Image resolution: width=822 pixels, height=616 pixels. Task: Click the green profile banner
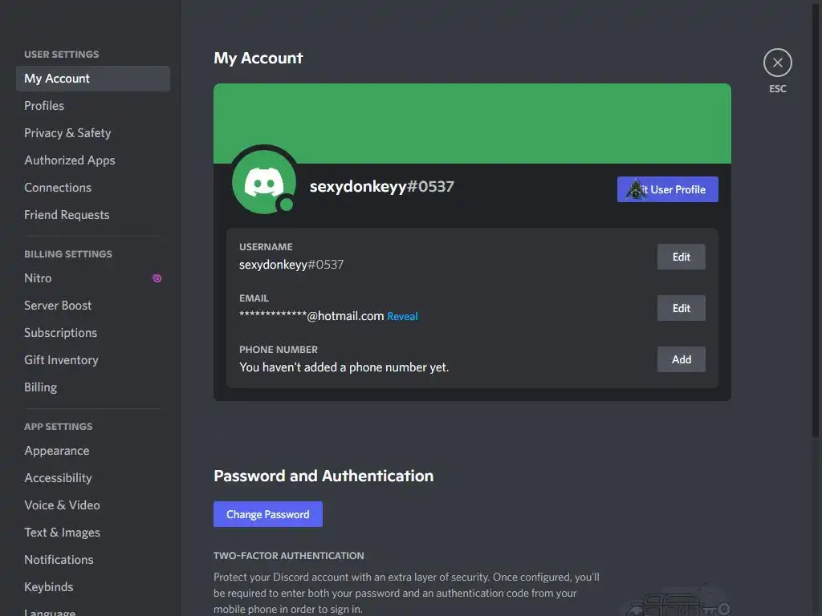pyautogui.click(x=472, y=123)
